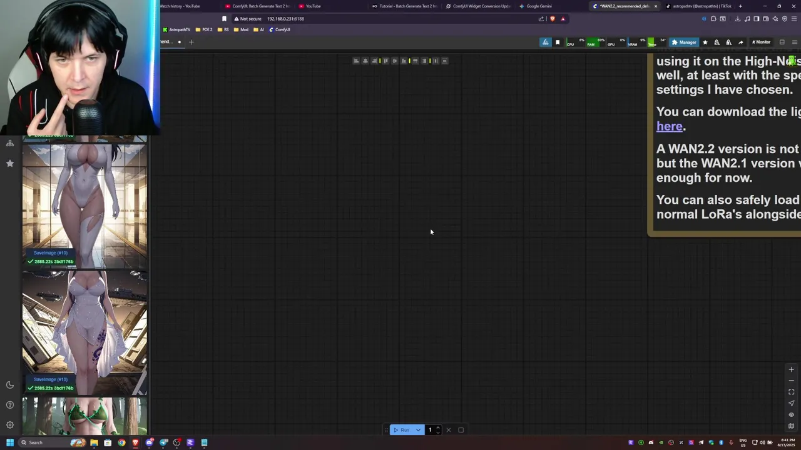Close the WAN2.2_recommended browser tab
Screen dimensions: 801x450
click(x=656, y=6)
